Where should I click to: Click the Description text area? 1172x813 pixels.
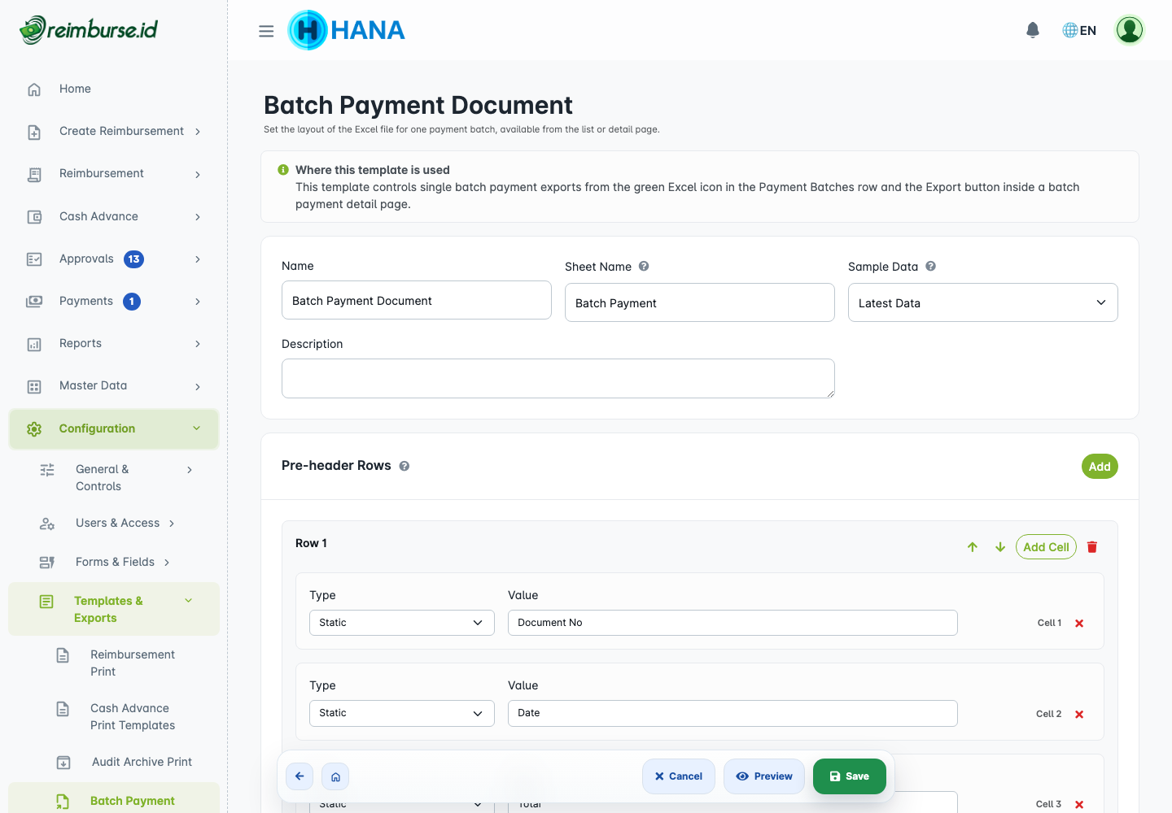coord(558,378)
